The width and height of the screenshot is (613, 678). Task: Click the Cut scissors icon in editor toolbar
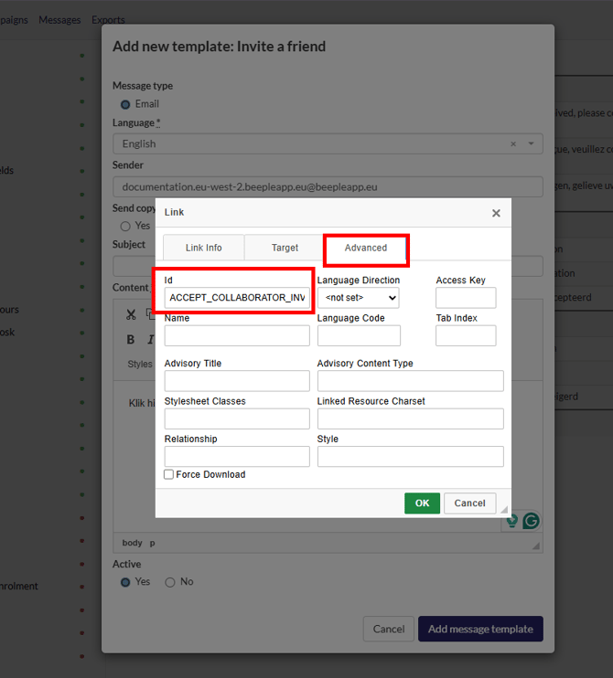[x=131, y=314]
